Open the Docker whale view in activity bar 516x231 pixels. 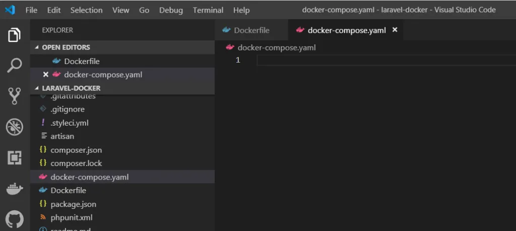[15, 189]
